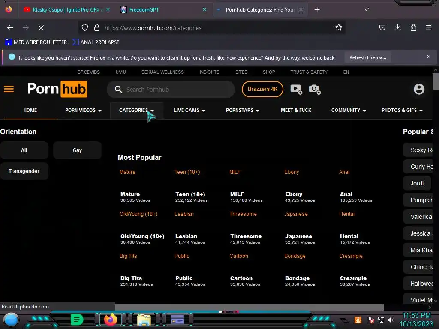The width and height of the screenshot is (439, 329).
Task: Save page to Pocket
Action: [382, 27]
